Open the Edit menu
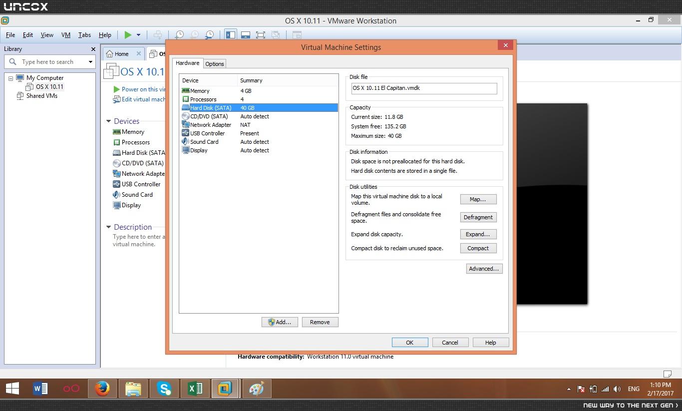 [28, 35]
